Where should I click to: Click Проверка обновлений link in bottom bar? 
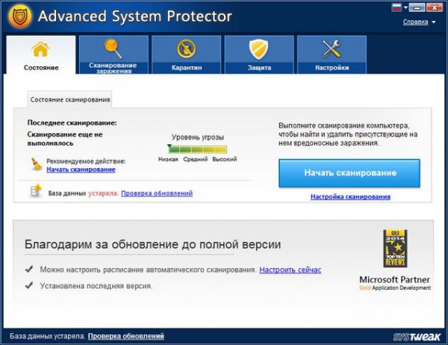[125, 336]
